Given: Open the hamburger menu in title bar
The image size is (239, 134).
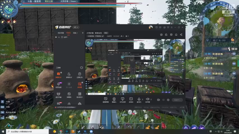Looking at the screenshot, I should pos(171,27).
